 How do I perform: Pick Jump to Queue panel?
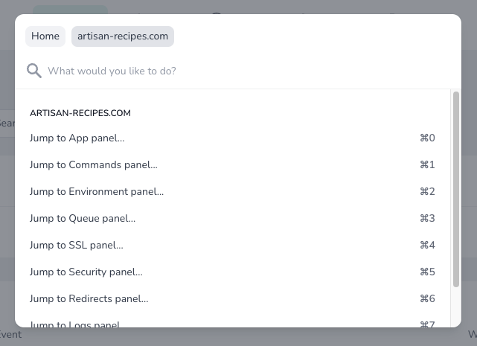click(83, 218)
